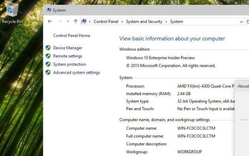Click shield icon beside Remote settings
Image resolution: width=249 pixels, height=156 pixels.
point(48,56)
